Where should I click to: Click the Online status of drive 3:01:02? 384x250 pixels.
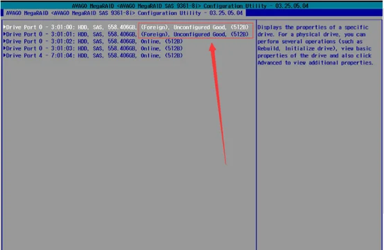point(150,42)
